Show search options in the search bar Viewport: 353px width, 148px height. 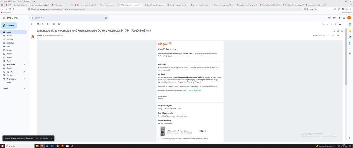(x=106, y=18)
